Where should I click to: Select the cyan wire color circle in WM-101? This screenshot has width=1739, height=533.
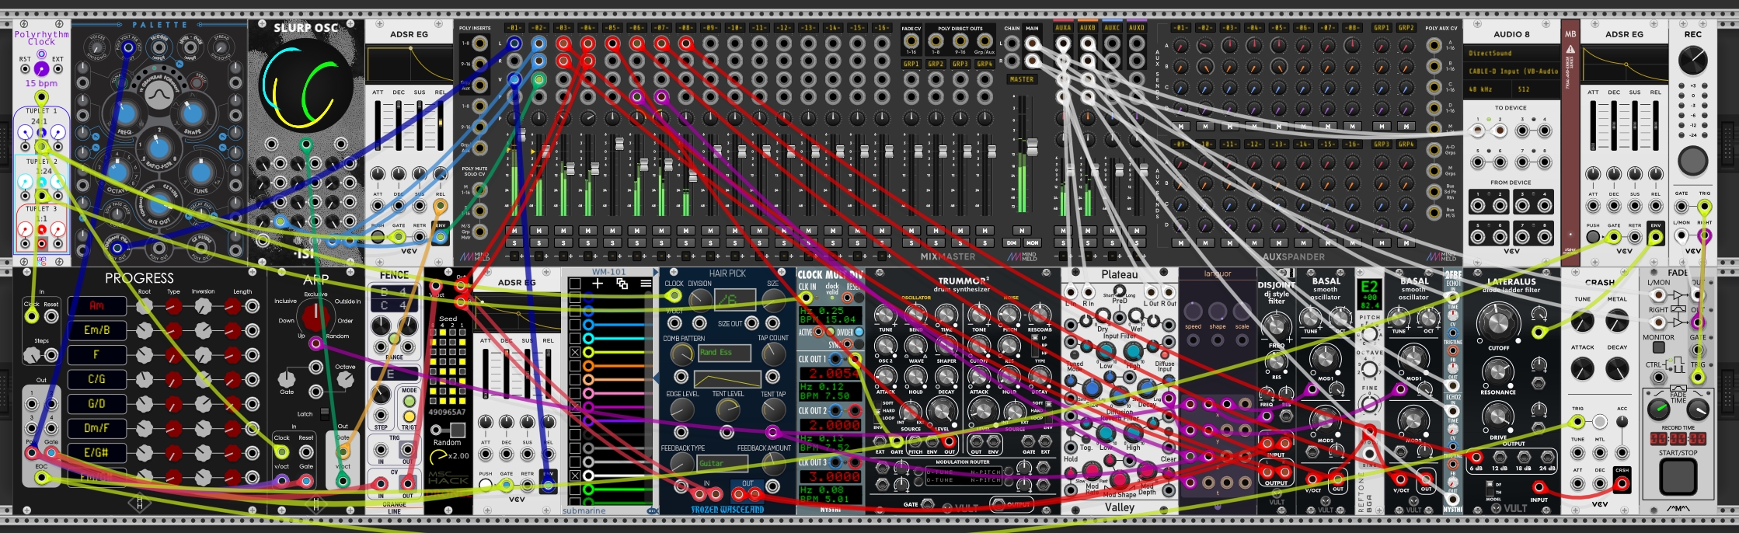[x=589, y=339]
